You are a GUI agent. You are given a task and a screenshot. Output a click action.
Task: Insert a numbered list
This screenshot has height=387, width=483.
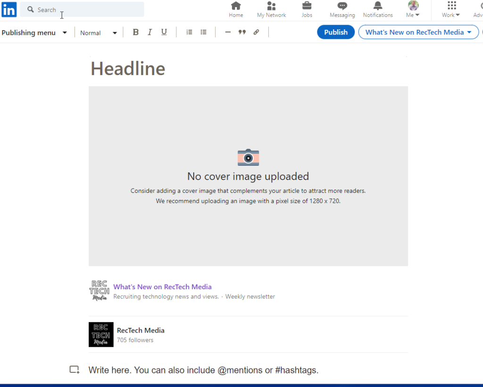tap(189, 32)
